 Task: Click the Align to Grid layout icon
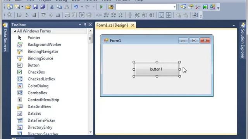(x=10, y=15)
